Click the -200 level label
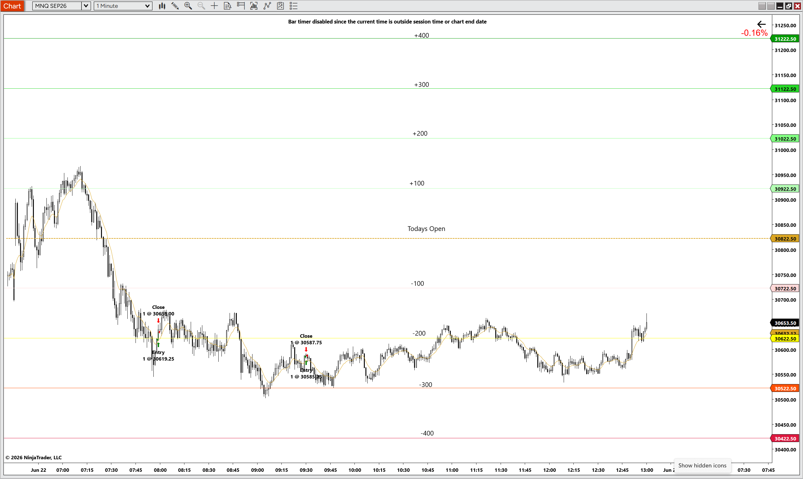 419,333
